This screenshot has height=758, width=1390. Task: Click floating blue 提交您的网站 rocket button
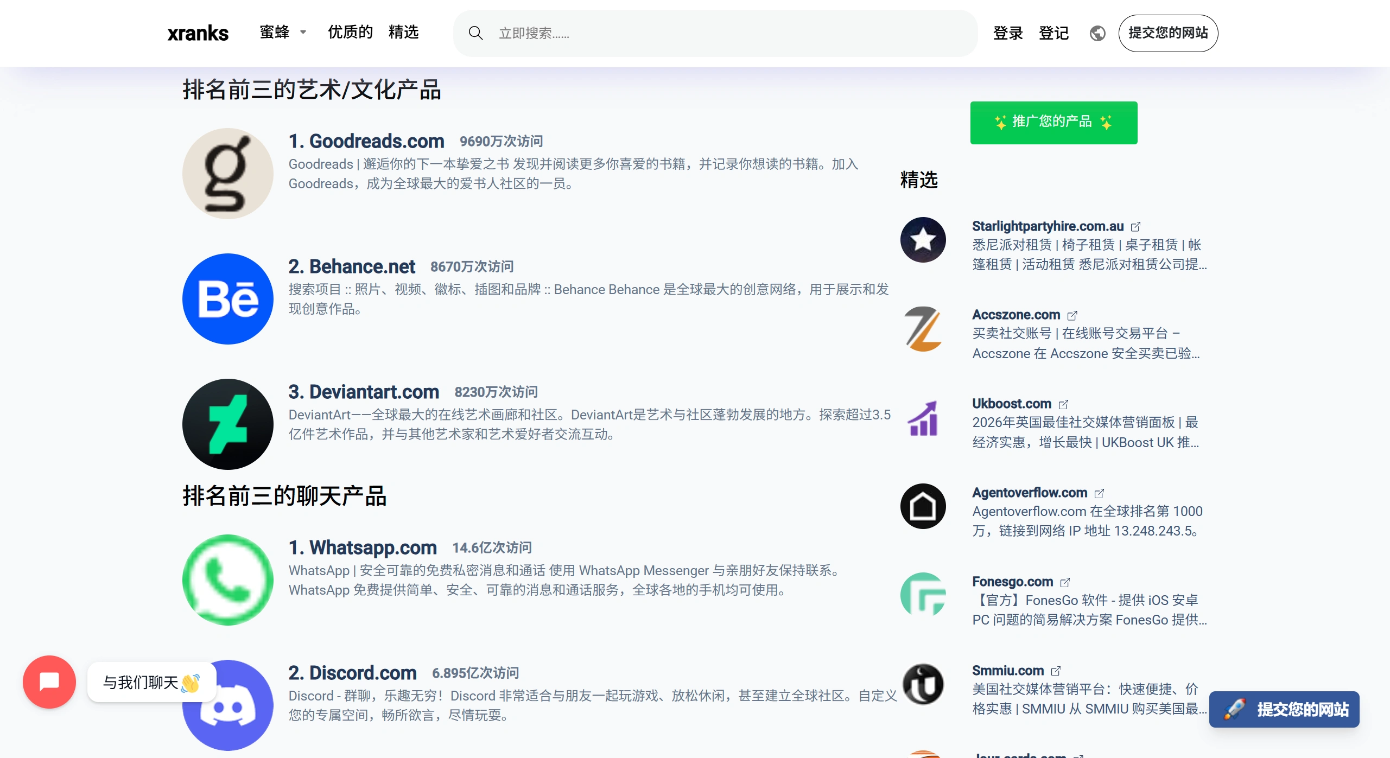click(x=1284, y=709)
